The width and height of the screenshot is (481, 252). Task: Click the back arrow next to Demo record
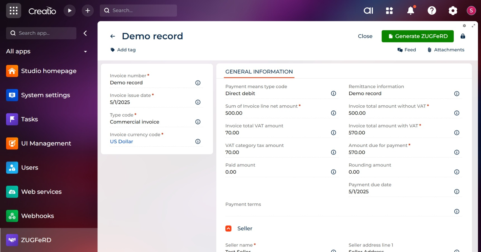113,36
